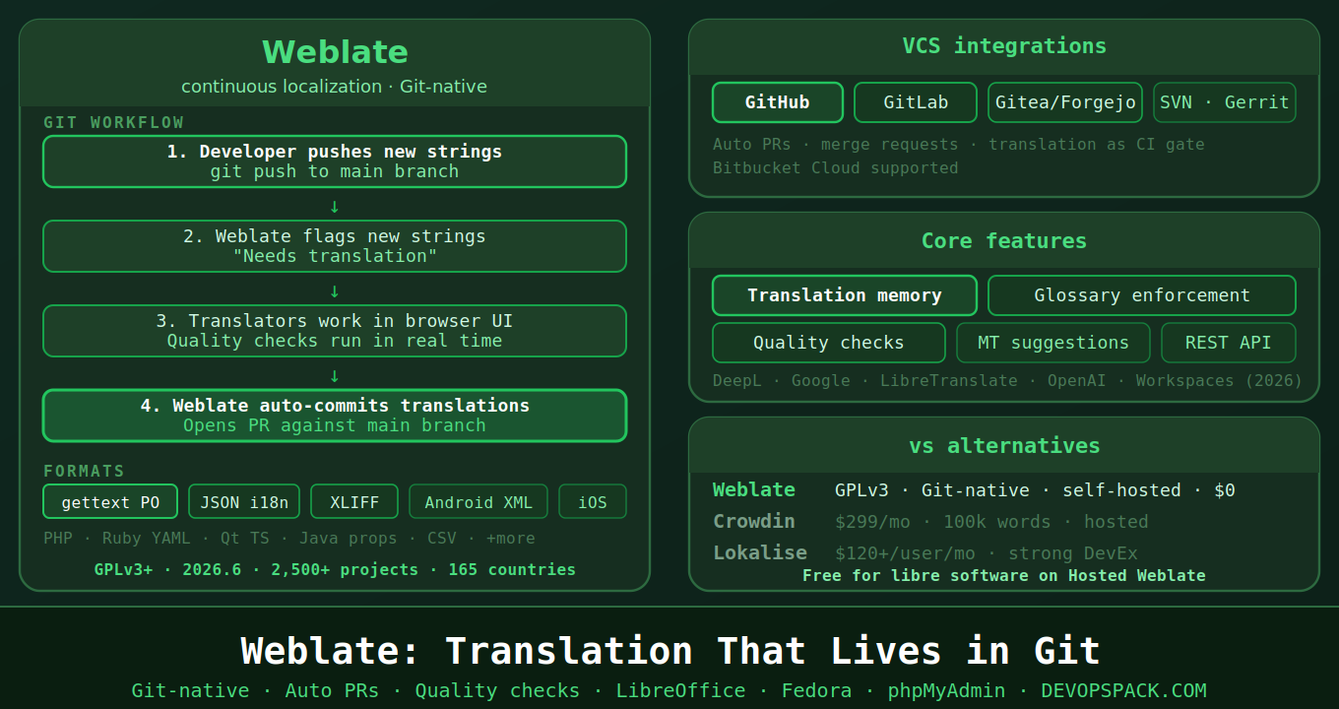
Task: Select step 3 Translators work in browser UI
Action: point(335,331)
